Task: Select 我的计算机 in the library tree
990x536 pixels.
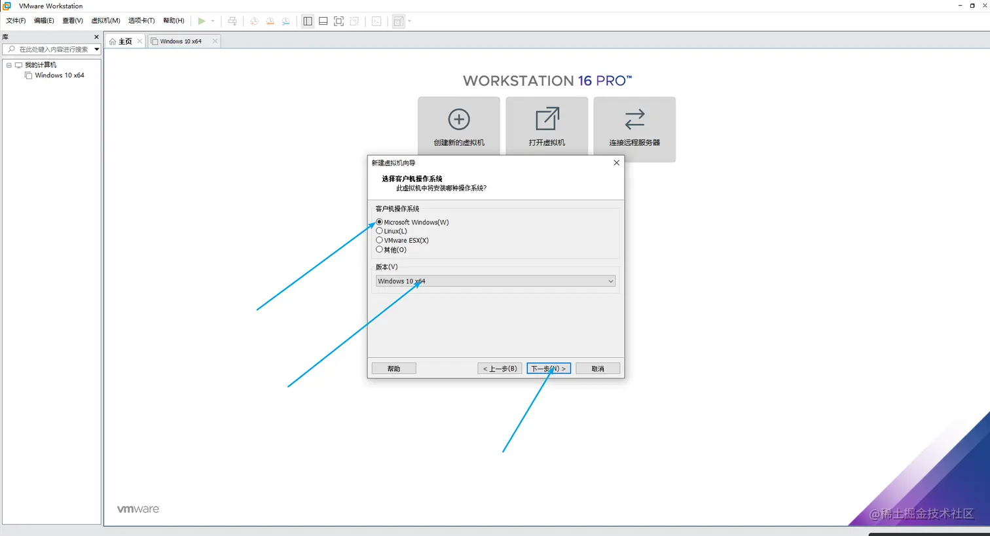Action: tap(41, 65)
